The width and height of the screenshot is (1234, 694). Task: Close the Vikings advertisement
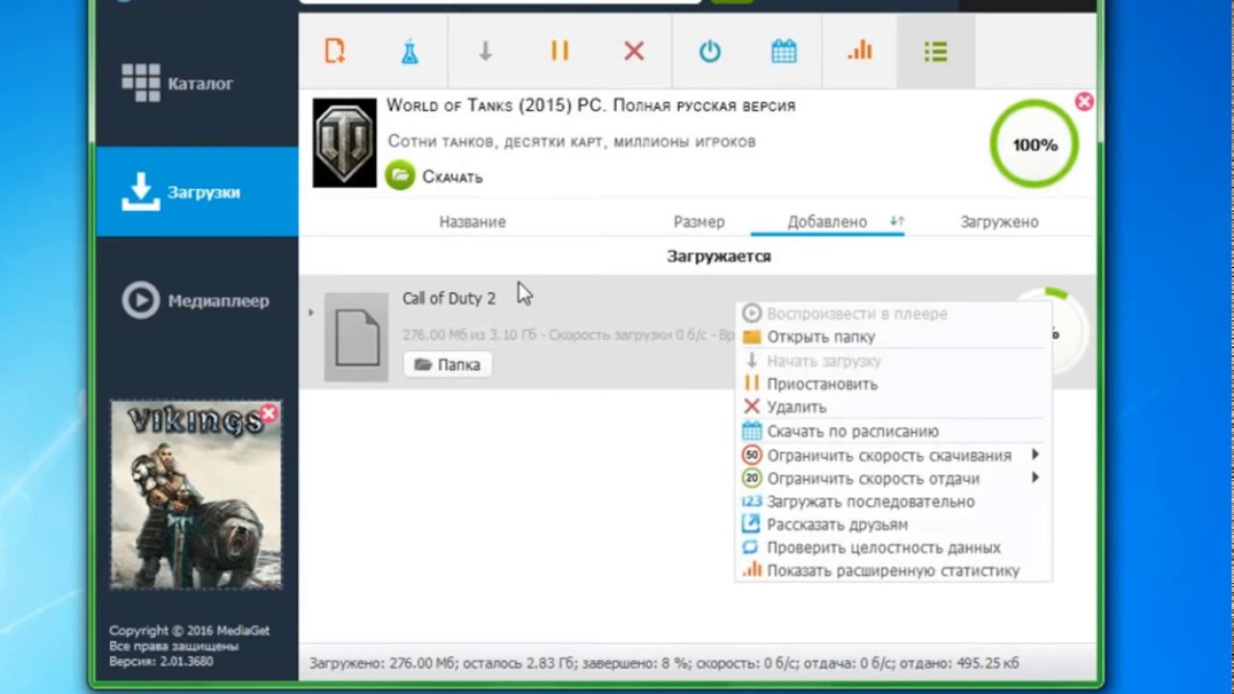[x=269, y=414]
